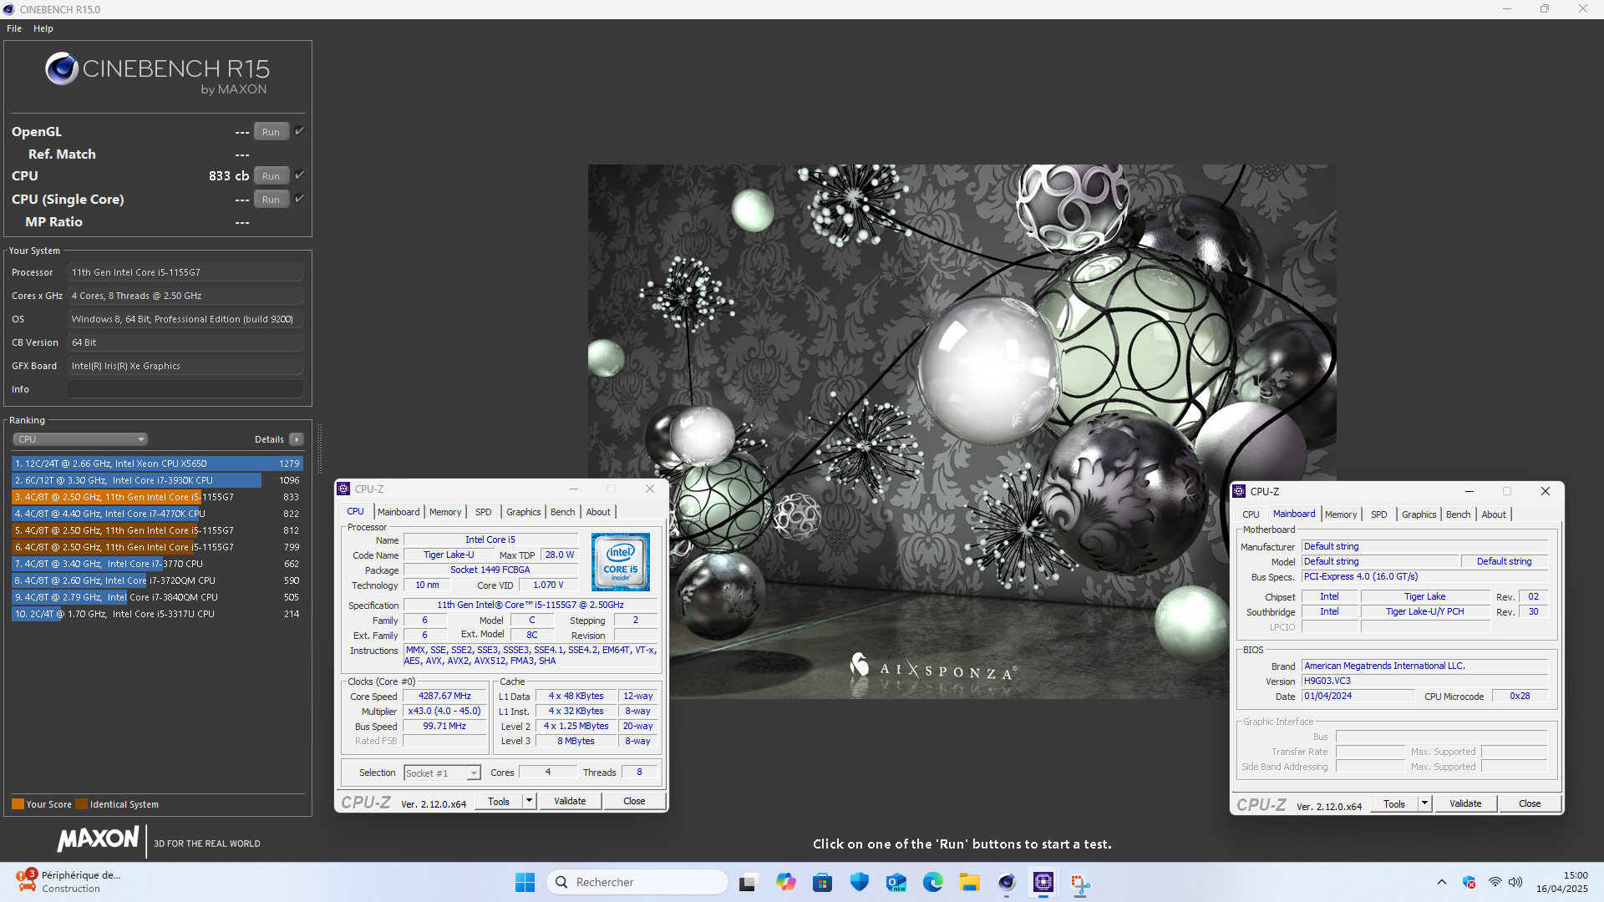Open About tab in right CPU-Z
The width and height of the screenshot is (1604, 902).
click(1494, 514)
